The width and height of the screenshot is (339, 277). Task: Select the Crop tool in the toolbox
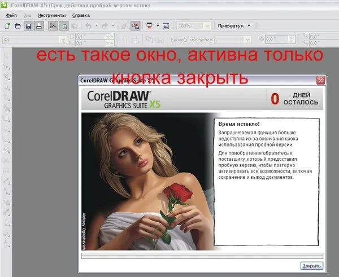[6, 76]
